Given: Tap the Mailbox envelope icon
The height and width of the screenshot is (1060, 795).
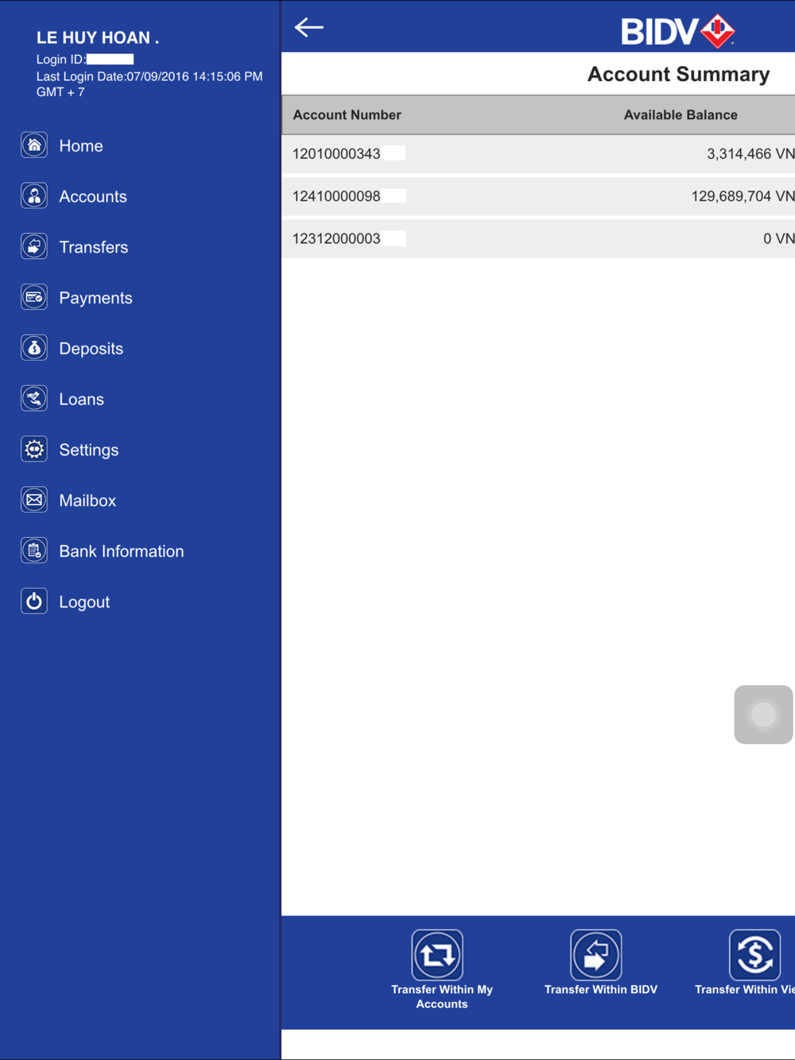Looking at the screenshot, I should click(34, 501).
